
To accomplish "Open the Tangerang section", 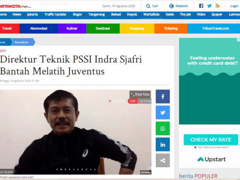I will click(96, 14).
